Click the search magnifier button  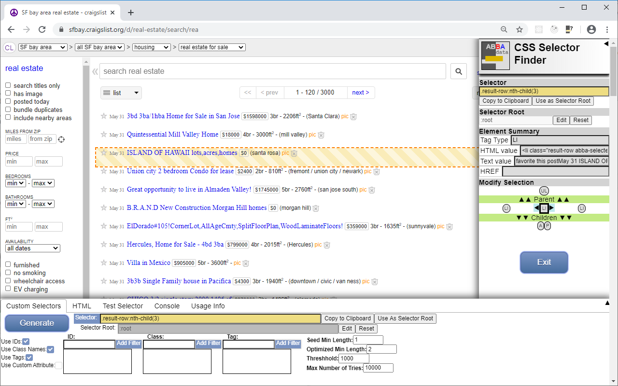pos(459,71)
